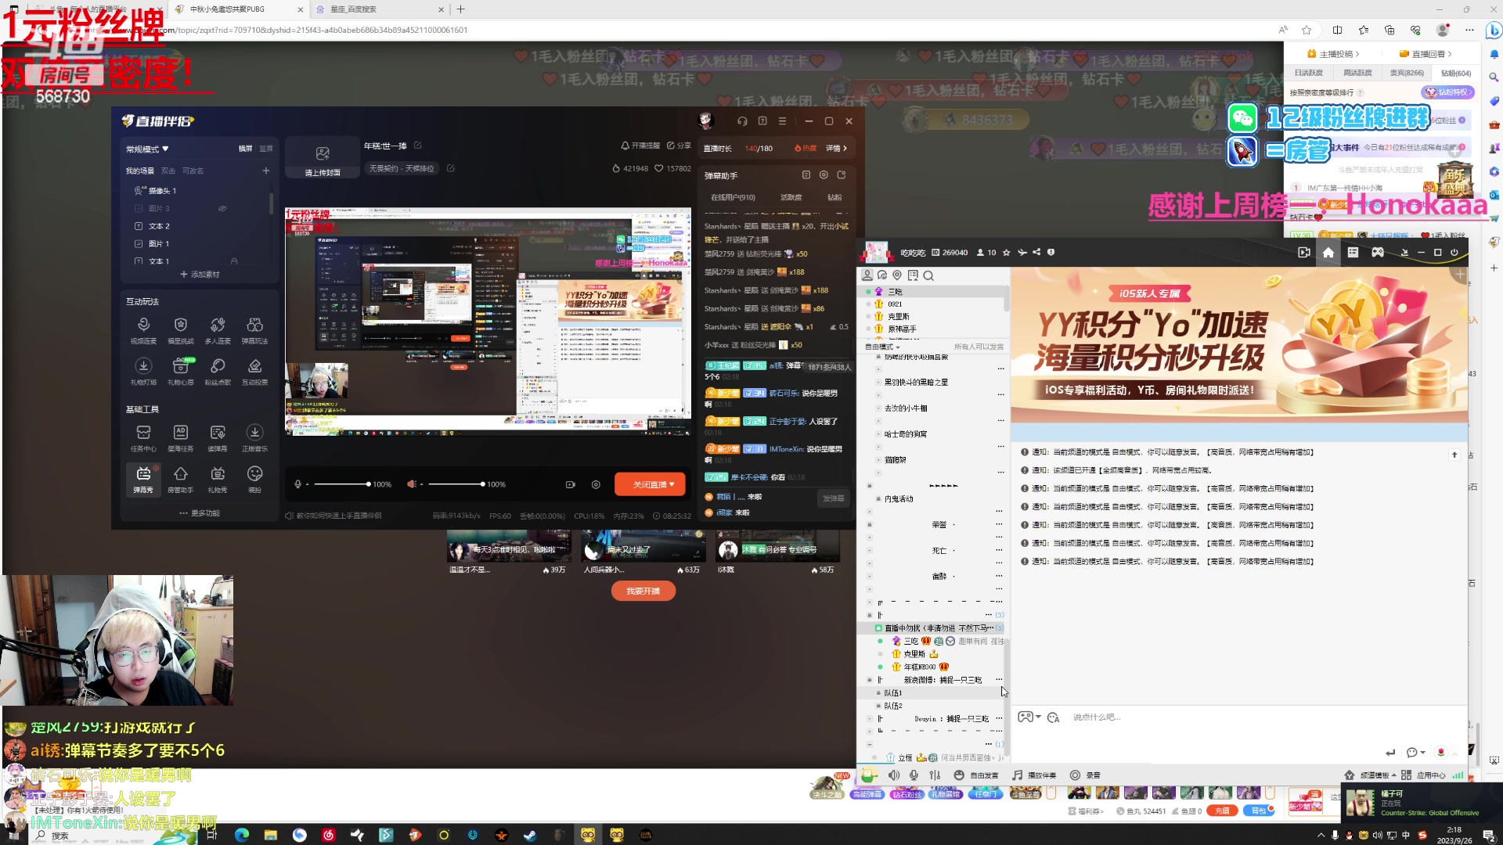Screen dimensions: 1503x845
Task: Toggle visibility eye for 图片 3 source
Action: (222, 209)
